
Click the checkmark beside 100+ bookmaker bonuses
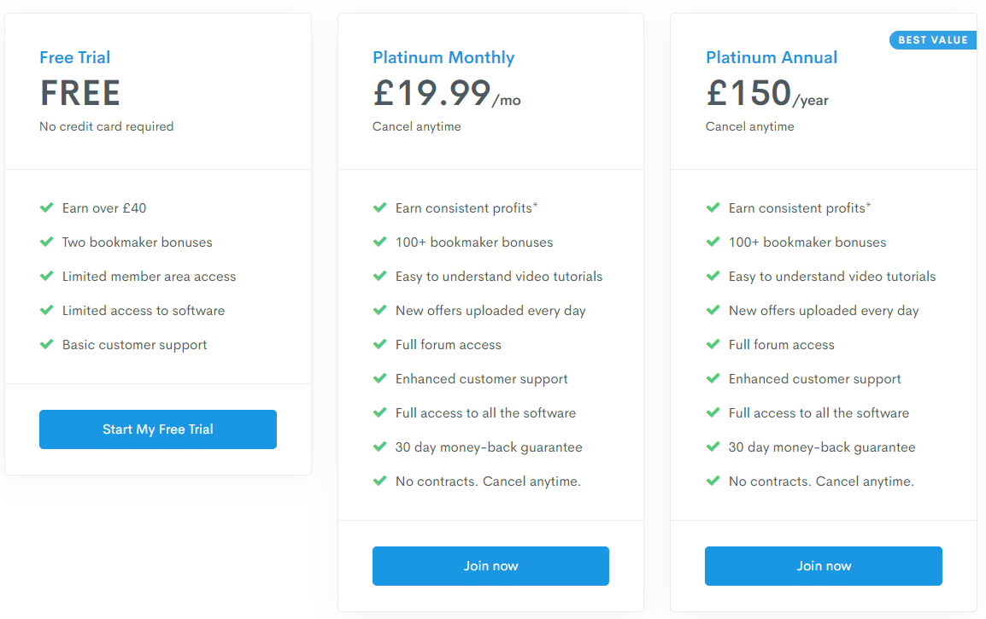pos(379,242)
